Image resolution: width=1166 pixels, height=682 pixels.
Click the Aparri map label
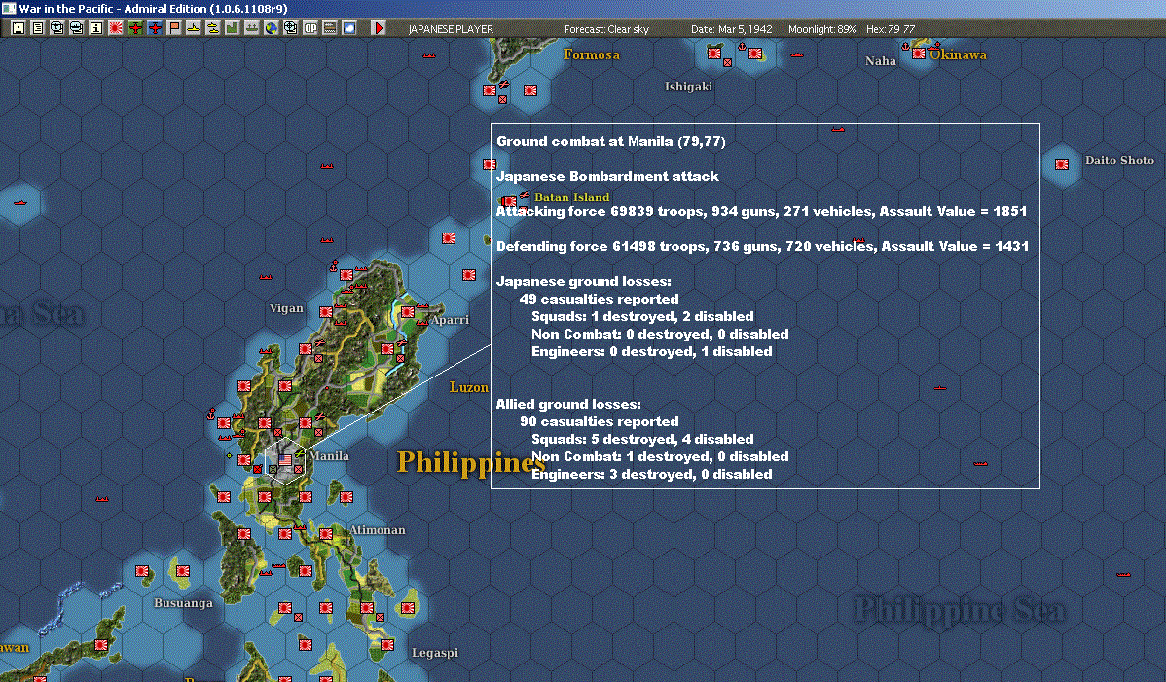(450, 319)
